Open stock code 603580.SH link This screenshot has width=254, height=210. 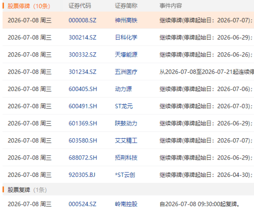(x=83, y=141)
